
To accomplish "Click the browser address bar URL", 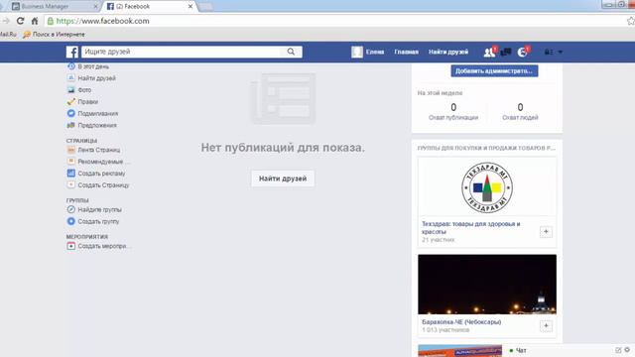I will click(x=102, y=21).
